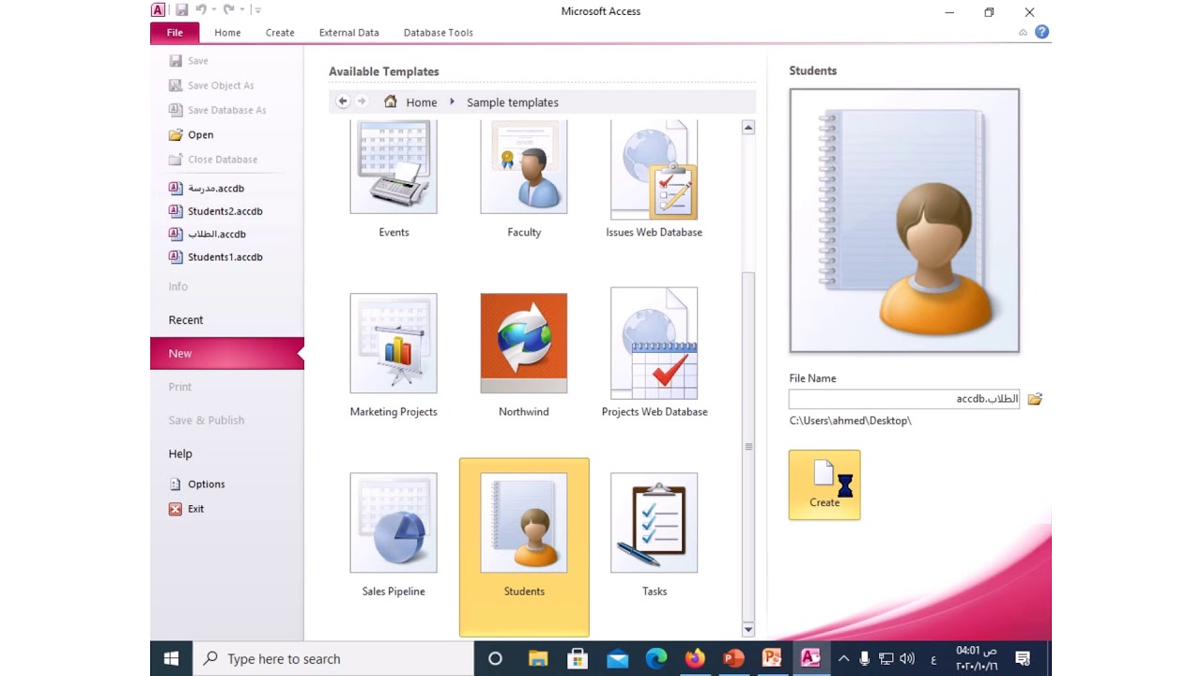Open the Redo history dropdown arrow

pyautogui.click(x=242, y=10)
